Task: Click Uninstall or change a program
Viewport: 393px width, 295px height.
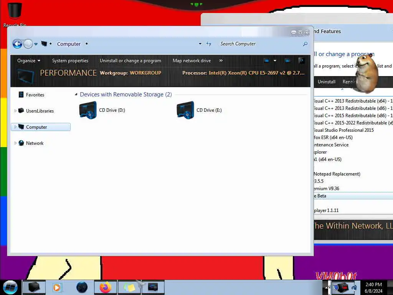Action: click(x=130, y=61)
